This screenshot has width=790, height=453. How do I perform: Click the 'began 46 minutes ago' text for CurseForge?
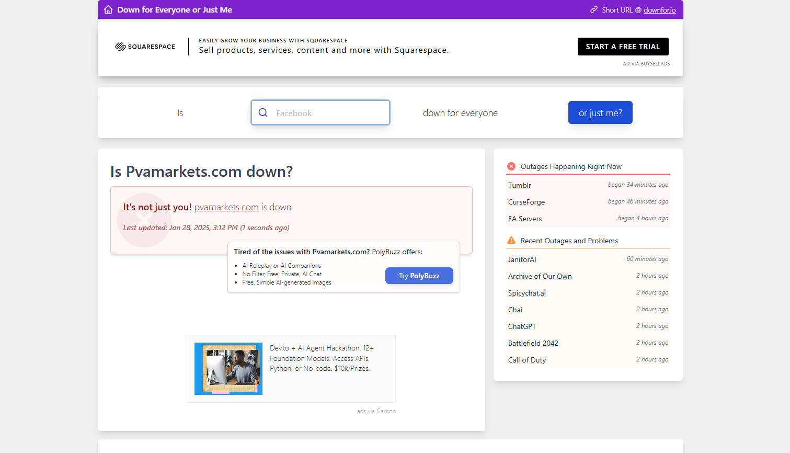coord(638,201)
